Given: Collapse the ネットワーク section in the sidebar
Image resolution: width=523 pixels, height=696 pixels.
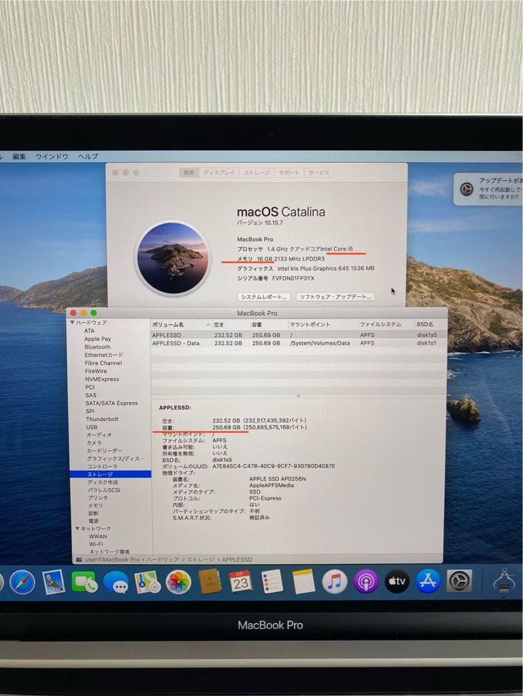Looking at the screenshot, I should coord(77,528).
